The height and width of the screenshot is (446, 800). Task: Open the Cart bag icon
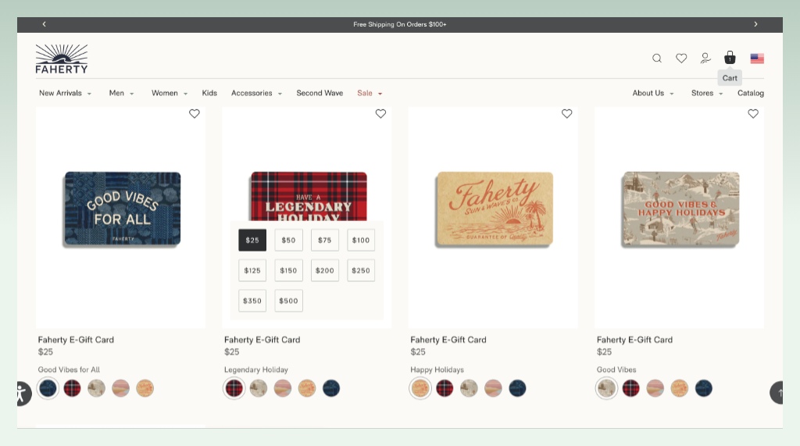[730, 57]
